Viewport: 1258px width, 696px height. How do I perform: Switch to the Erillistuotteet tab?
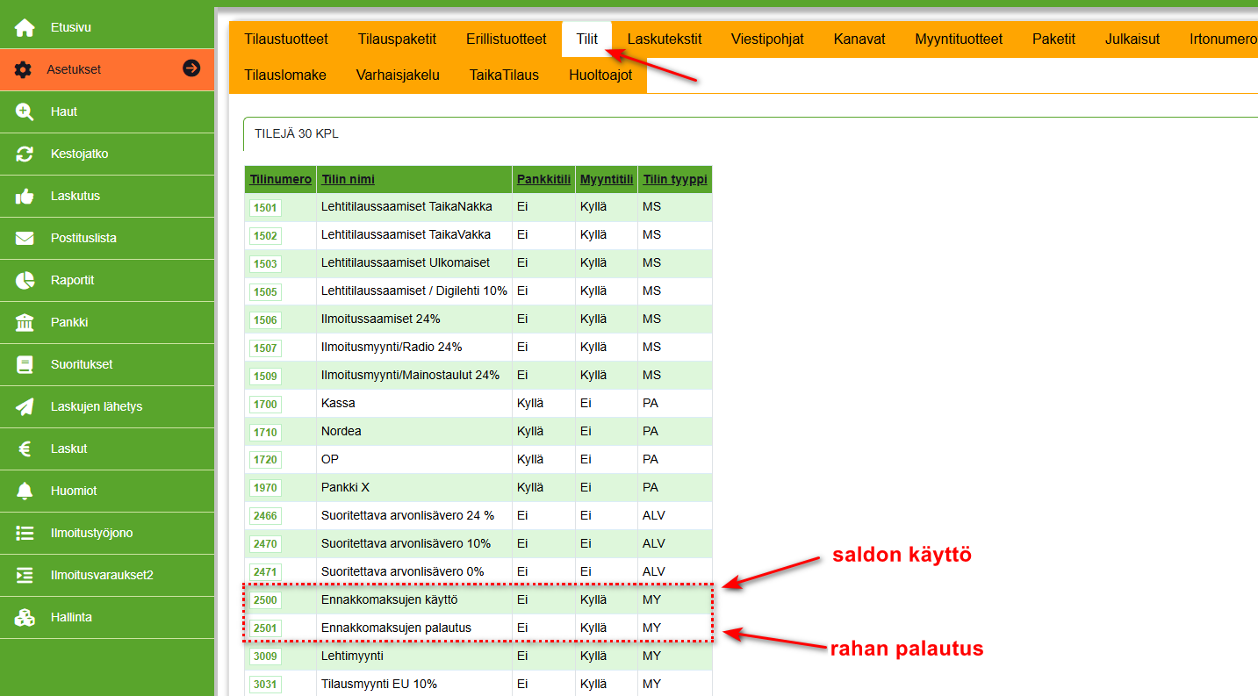(x=507, y=39)
